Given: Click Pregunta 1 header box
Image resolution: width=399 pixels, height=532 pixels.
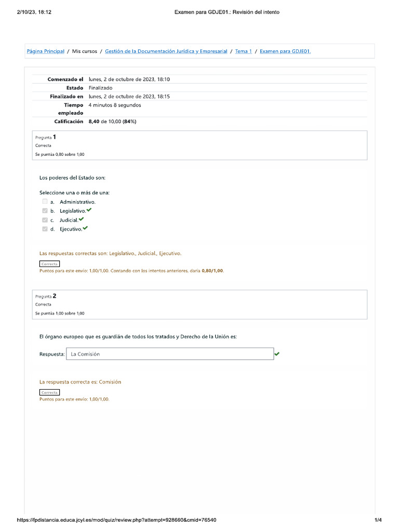Looking at the screenshot, I should pyautogui.click(x=199, y=145).
